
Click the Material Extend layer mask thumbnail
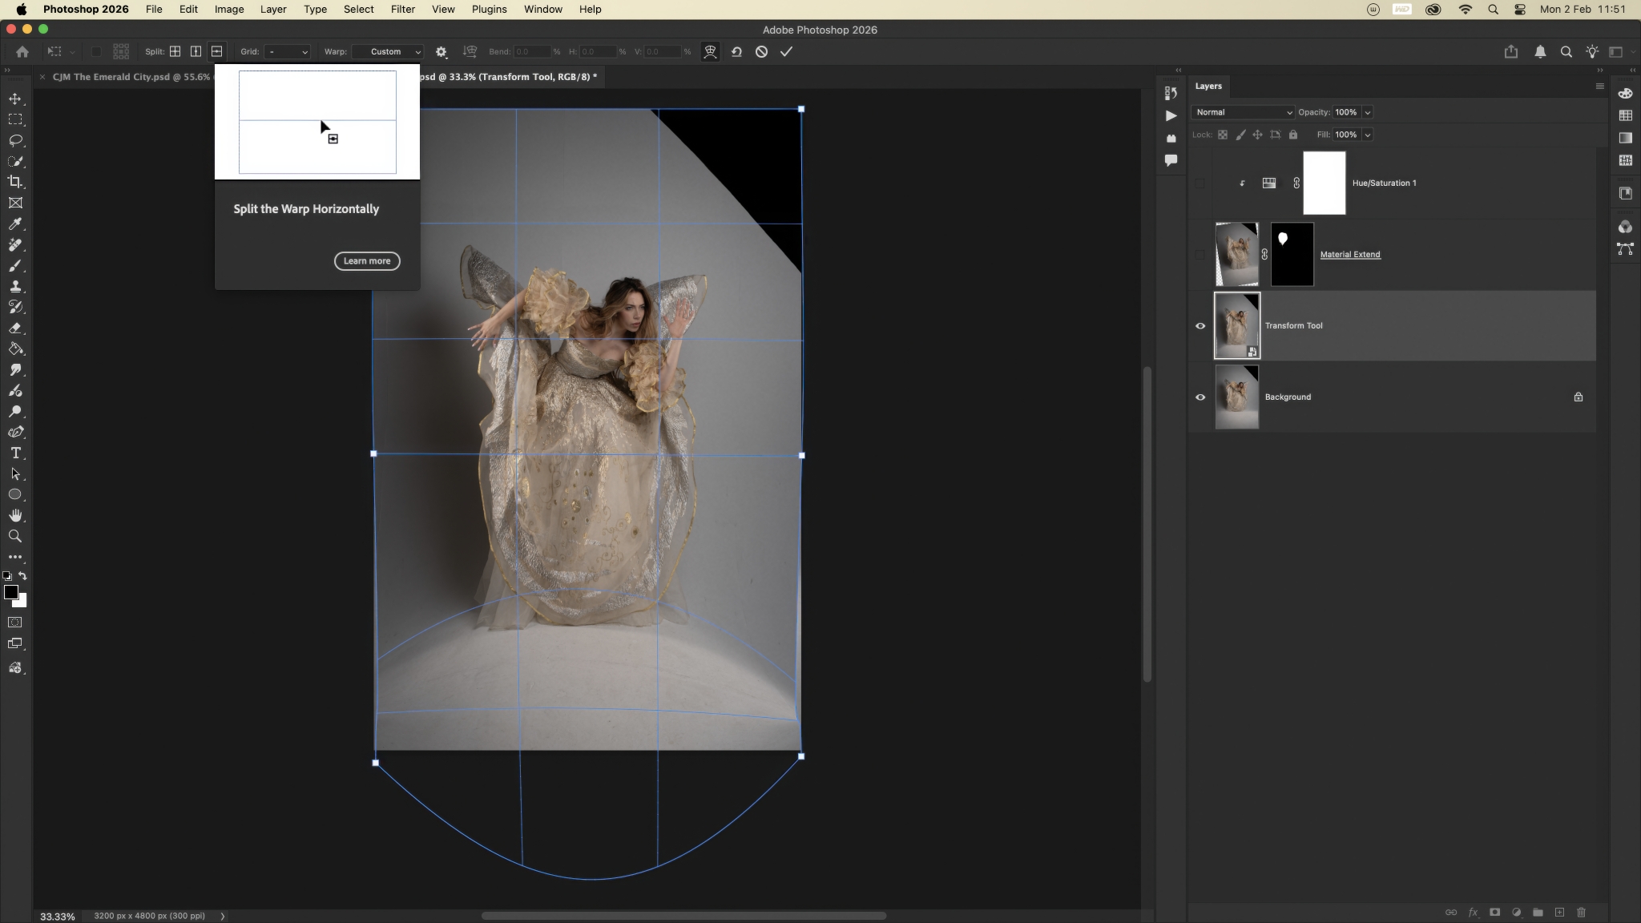click(1292, 255)
